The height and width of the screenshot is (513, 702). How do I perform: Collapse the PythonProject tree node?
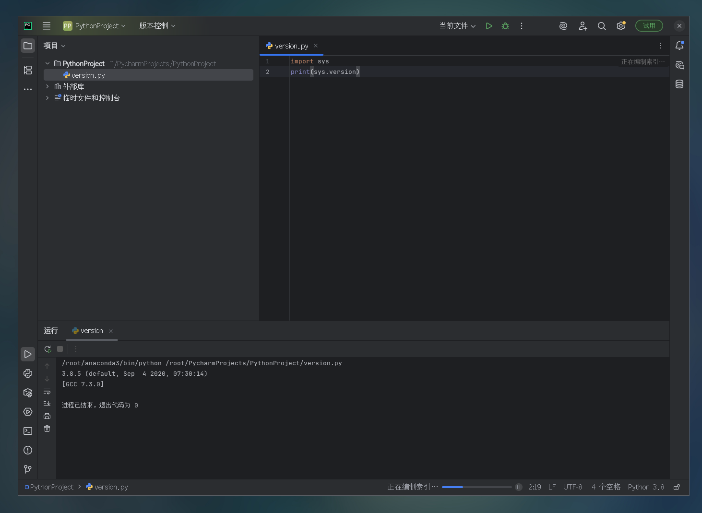(48, 63)
